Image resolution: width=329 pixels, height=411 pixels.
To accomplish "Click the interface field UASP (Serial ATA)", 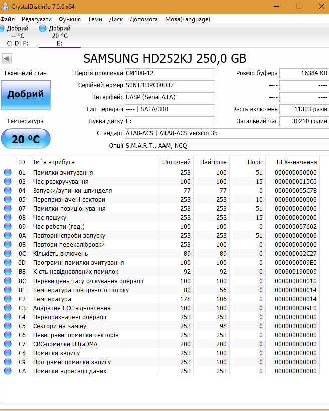I will pos(170,97).
